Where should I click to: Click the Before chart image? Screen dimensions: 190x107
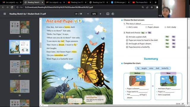(x=137, y=81)
